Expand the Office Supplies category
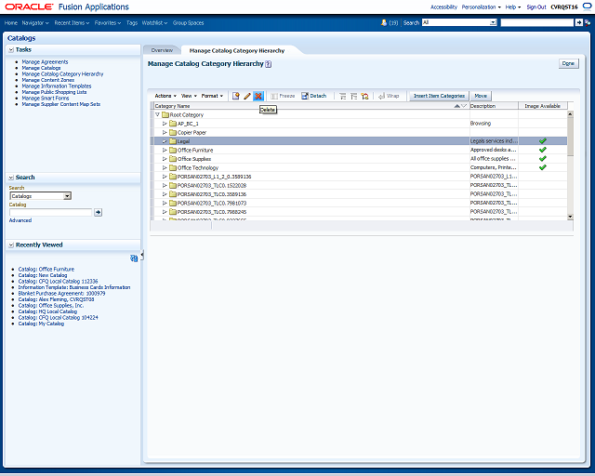This screenshot has width=595, height=476. pos(165,159)
